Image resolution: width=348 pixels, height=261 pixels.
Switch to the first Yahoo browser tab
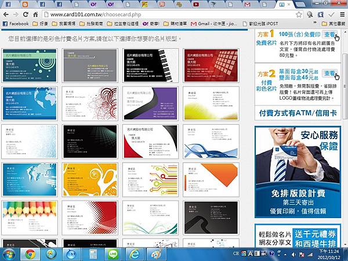click(93, 4)
